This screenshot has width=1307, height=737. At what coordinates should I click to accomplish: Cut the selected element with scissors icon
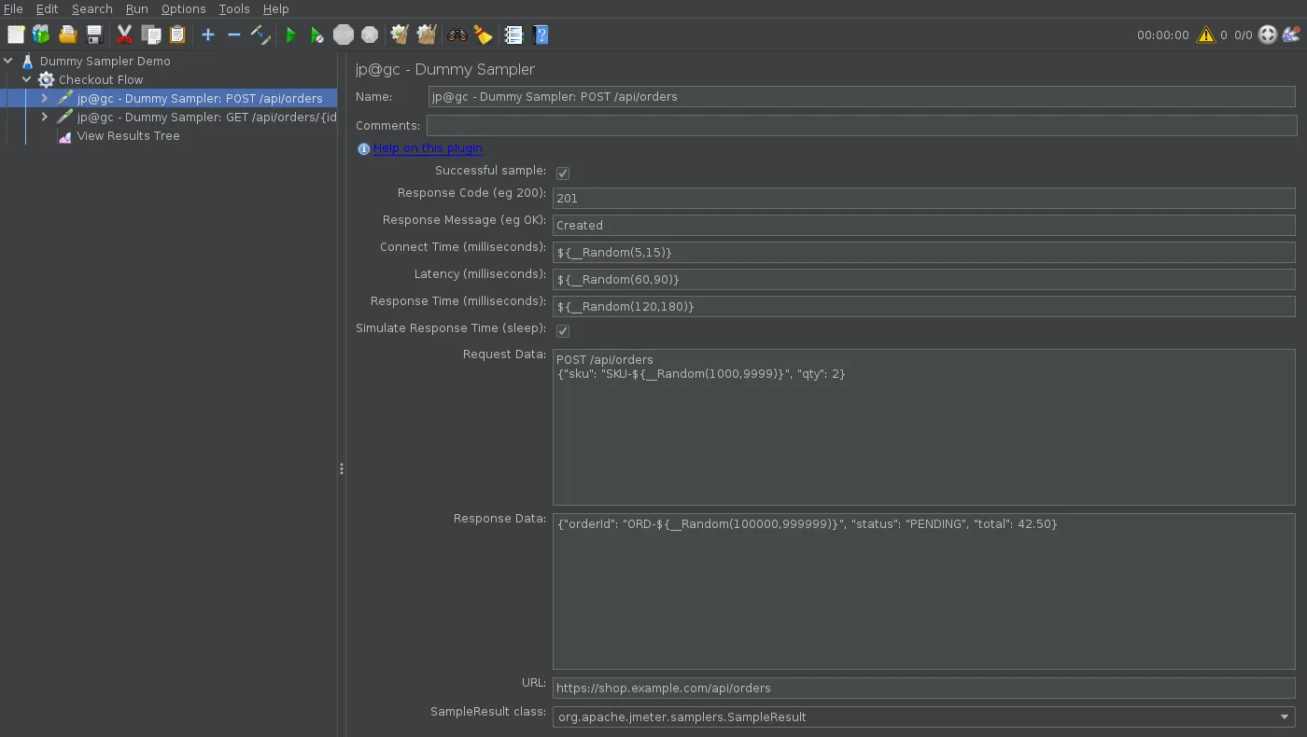click(124, 35)
